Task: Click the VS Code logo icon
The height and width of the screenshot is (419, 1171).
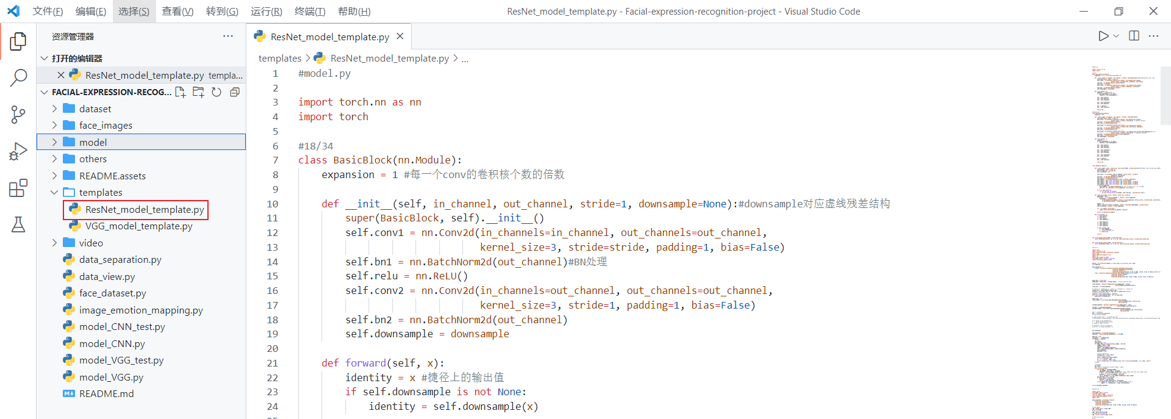Action: click(13, 11)
